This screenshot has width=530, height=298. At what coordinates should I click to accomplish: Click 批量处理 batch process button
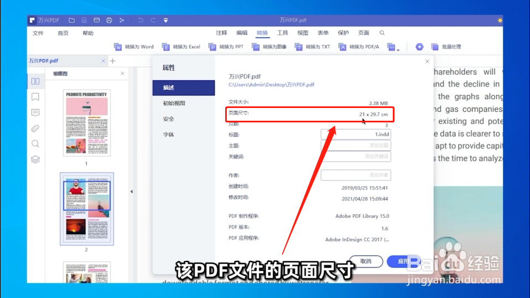pos(446,47)
